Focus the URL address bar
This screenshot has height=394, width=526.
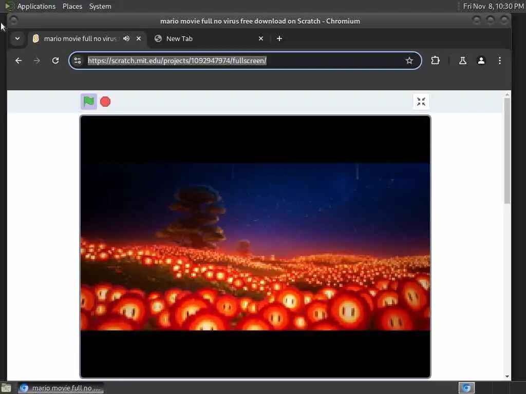(245, 61)
